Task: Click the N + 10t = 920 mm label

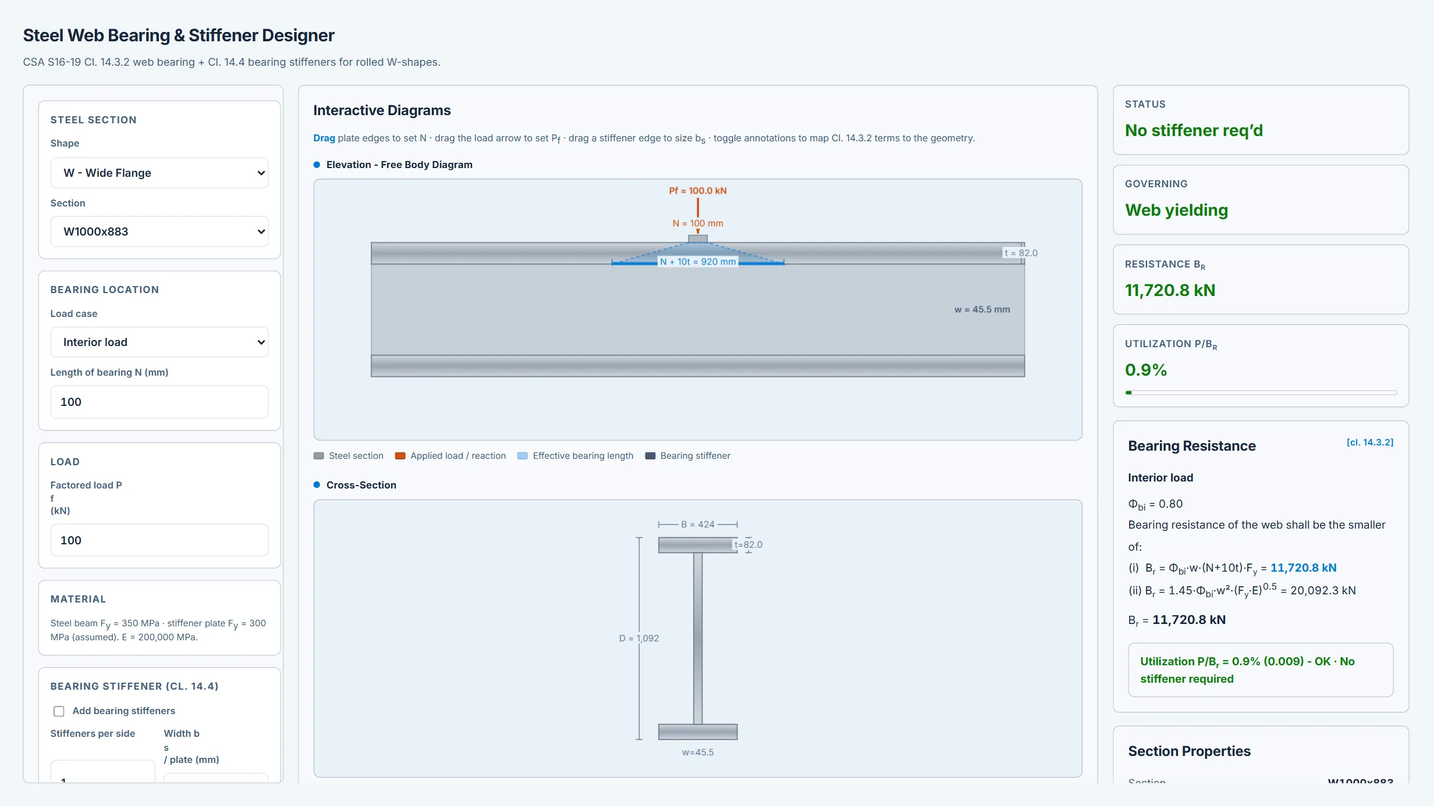Action: pos(698,262)
